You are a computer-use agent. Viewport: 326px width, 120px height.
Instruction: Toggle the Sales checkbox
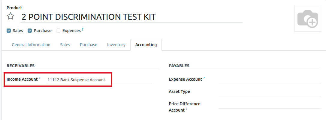pos(9,31)
